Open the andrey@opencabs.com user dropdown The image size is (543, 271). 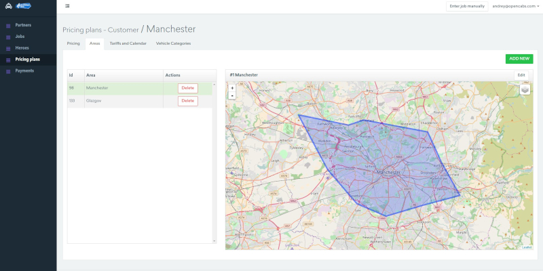tap(514, 5)
